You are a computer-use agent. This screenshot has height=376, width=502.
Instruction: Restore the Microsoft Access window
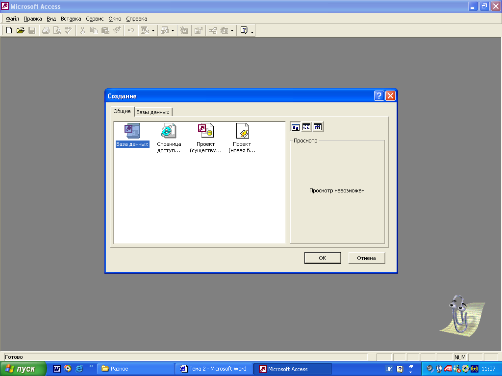tap(484, 6)
